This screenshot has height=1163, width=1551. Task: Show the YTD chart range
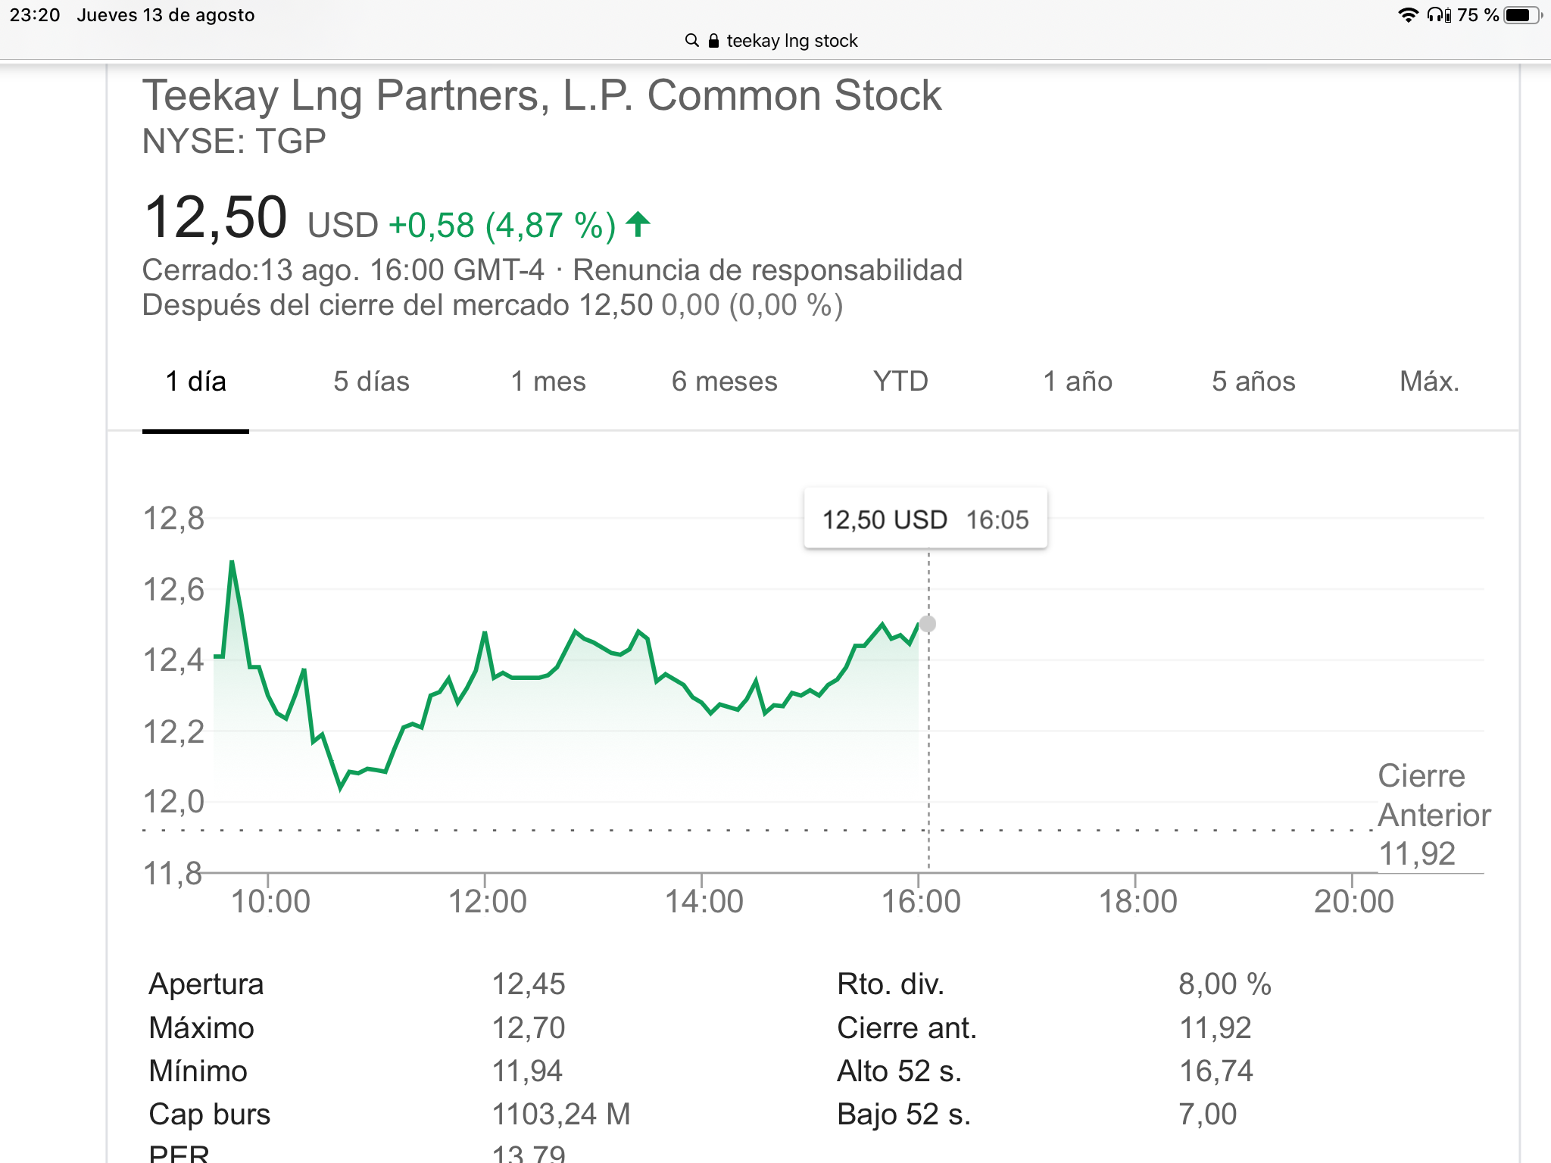[x=900, y=382]
